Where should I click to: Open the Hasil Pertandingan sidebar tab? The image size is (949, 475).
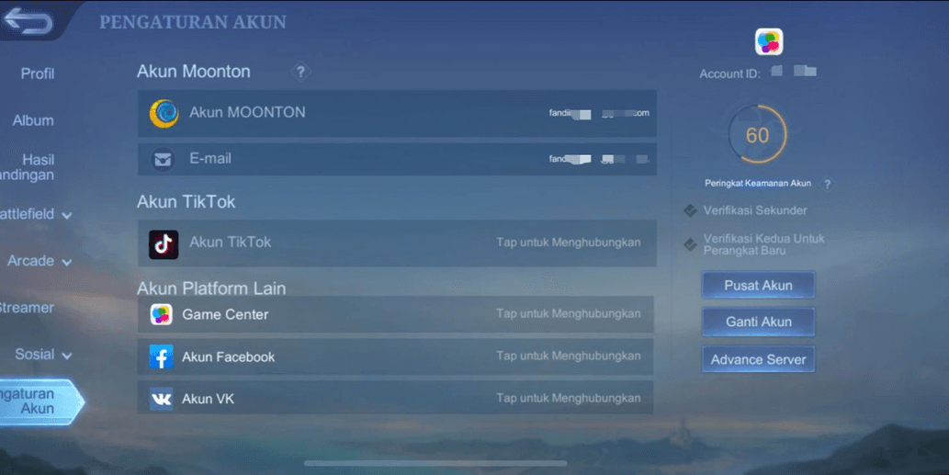point(28,167)
